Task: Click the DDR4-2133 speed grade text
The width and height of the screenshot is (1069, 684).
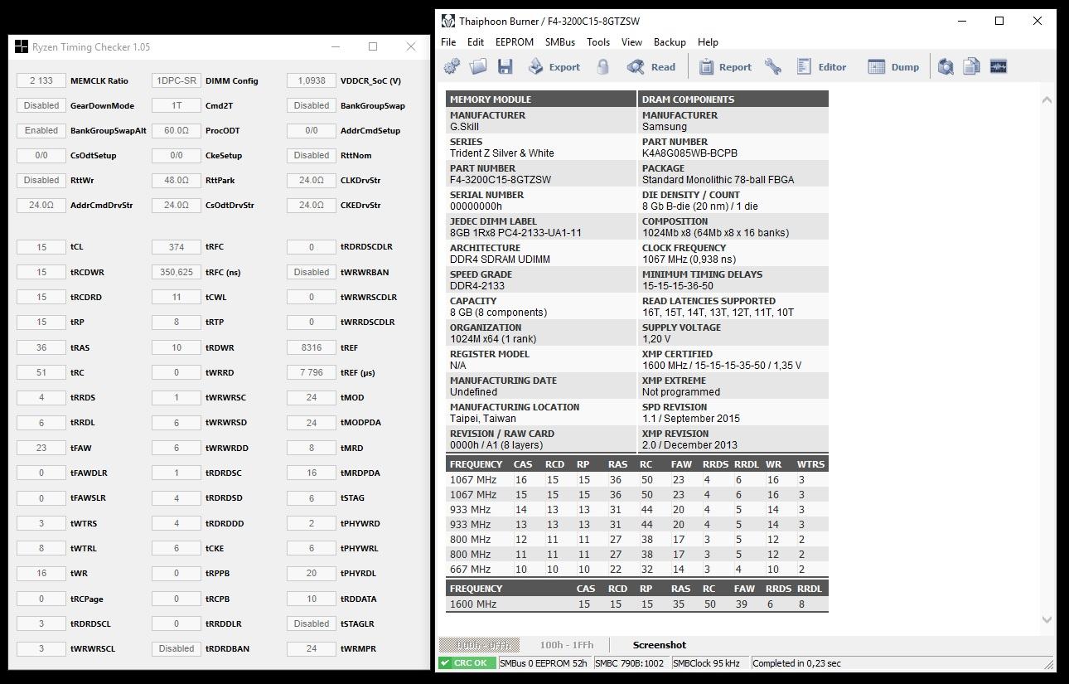Action: [x=477, y=286]
